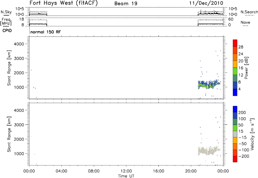Click the Time UT axis label
Screen dimensions: 258x178
pyautogui.click(x=126, y=176)
